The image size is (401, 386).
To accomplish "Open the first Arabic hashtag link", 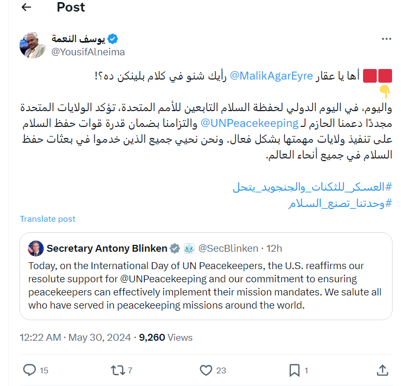I will [312, 187].
